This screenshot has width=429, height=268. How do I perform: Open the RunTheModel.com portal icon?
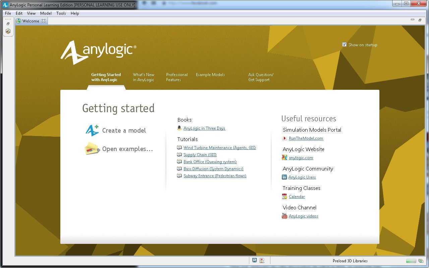(x=285, y=138)
